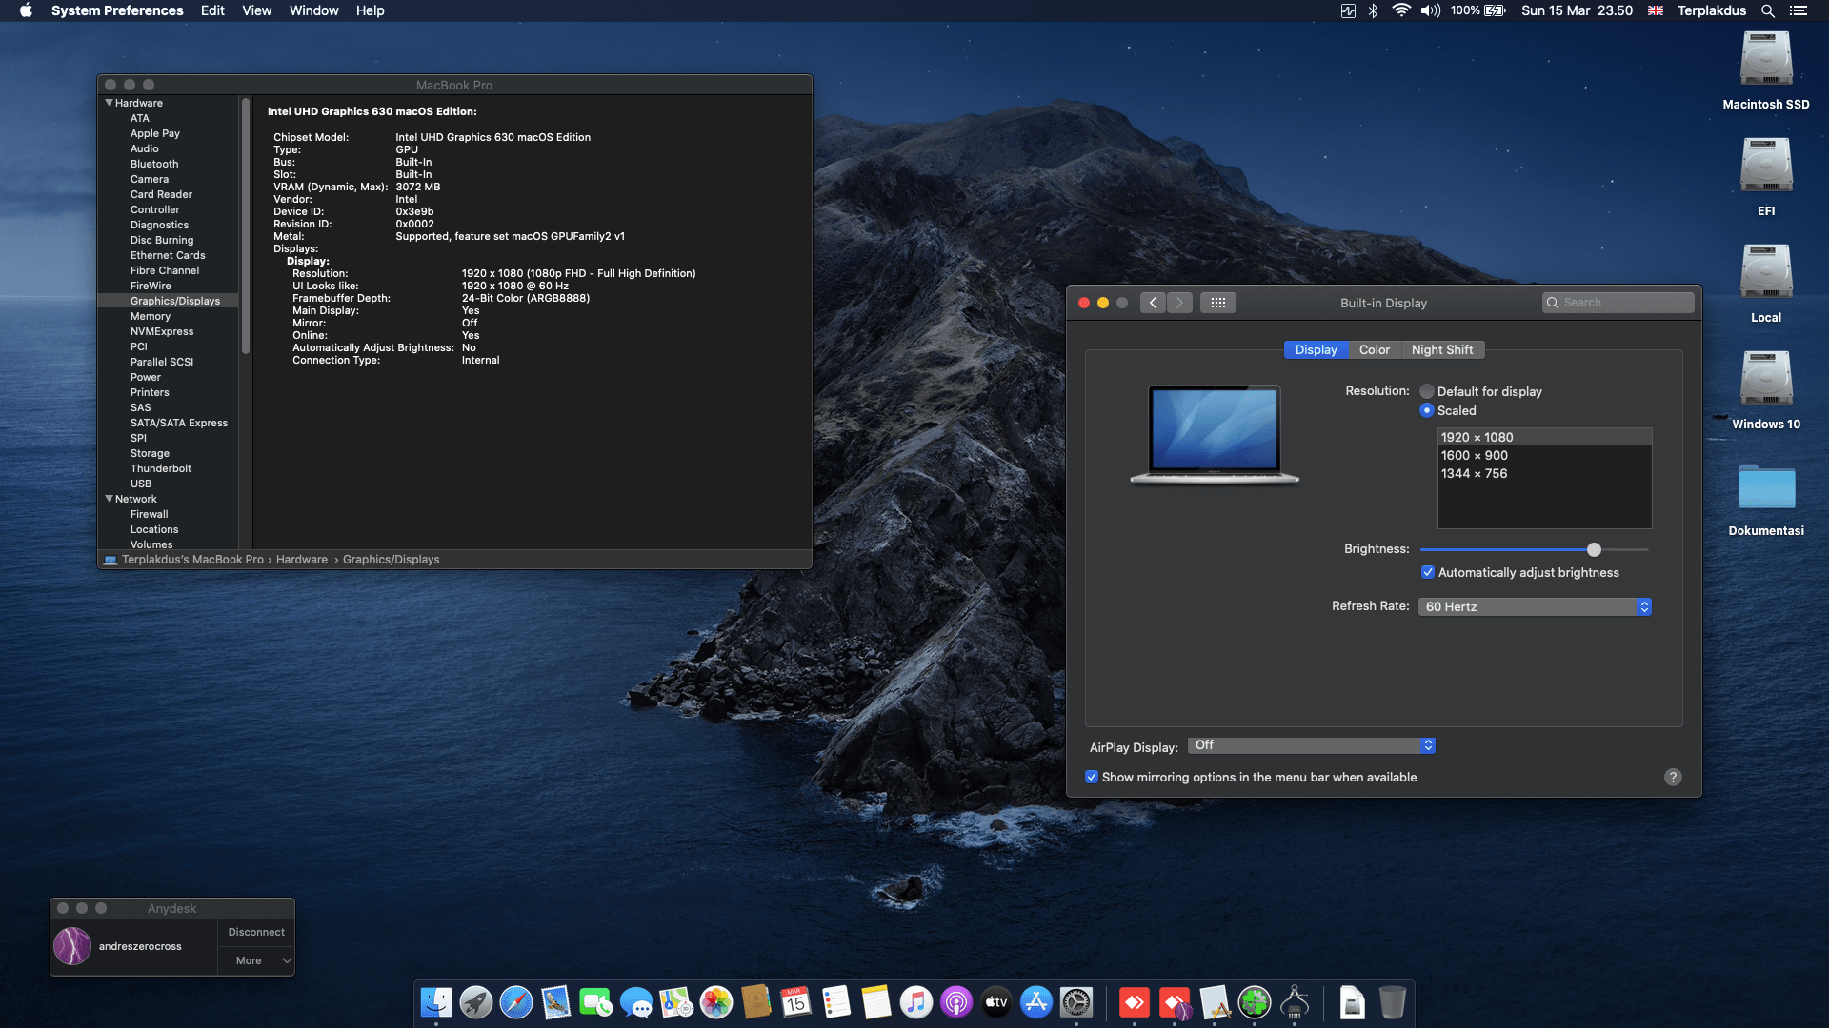Open Trash in the Dock

tap(1393, 1002)
